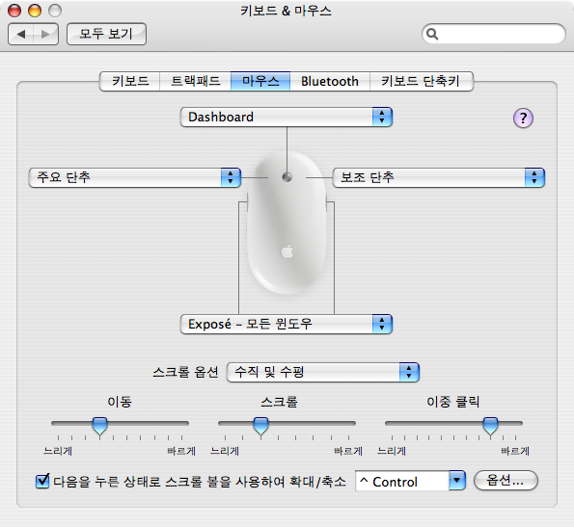
Task: Open the 수직 및 수평 scroll options dropdown
Action: pos(323,372)
